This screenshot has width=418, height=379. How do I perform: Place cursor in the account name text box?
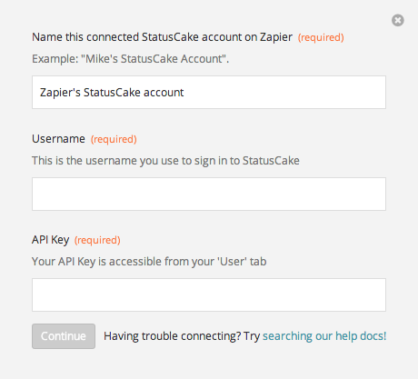209,92
